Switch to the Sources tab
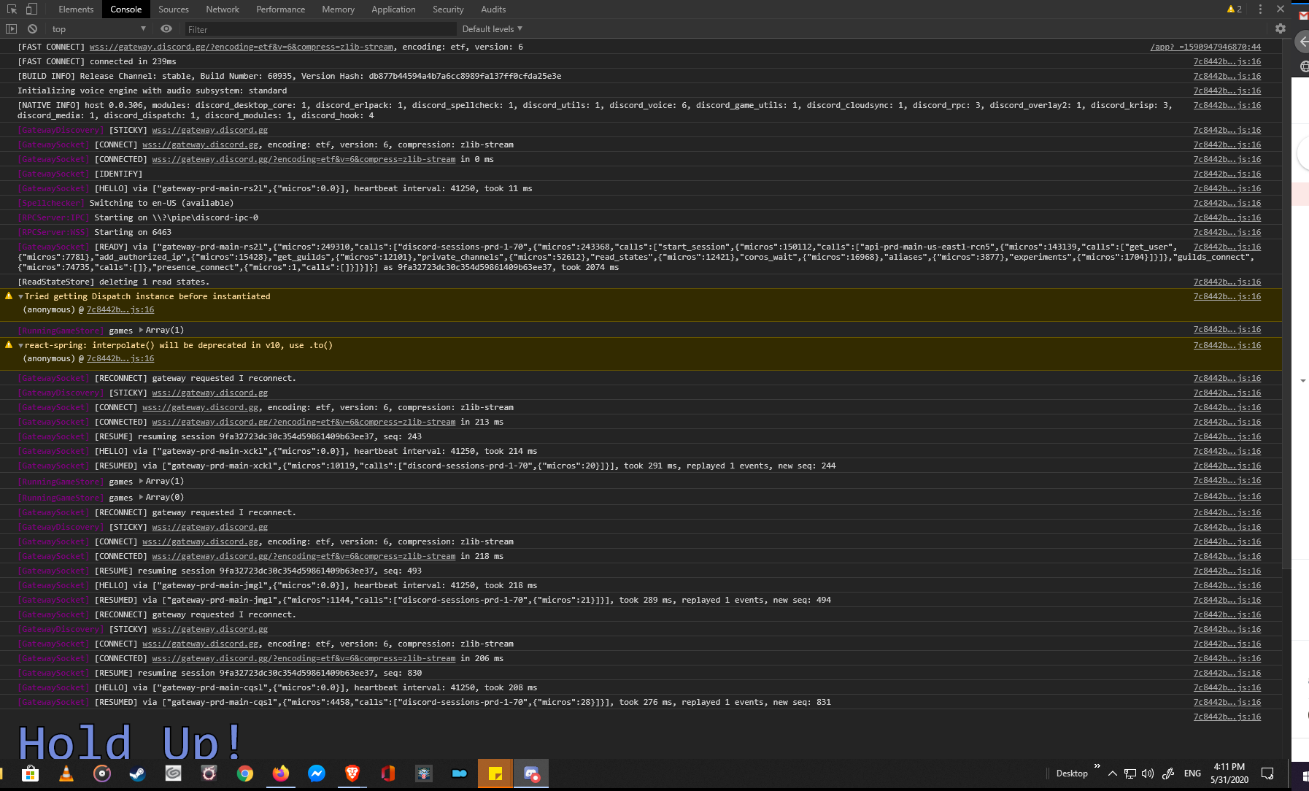The height and width of the screenshot is (791, 1309). pyautogui.click(x=174, y=9)
